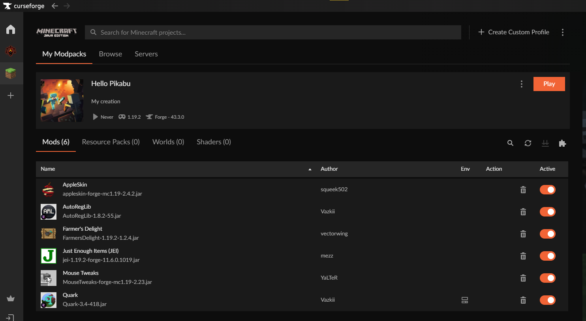Viewport: 586px width, 321px height.
Task: Click Create Custom Profile
Action: (514, 32)
